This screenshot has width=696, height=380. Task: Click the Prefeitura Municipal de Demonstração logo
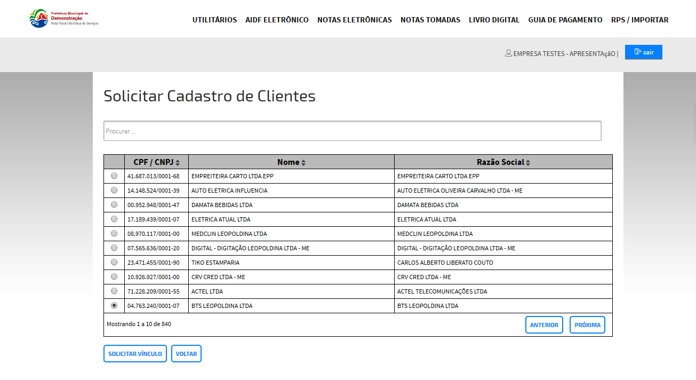point(63,19)
